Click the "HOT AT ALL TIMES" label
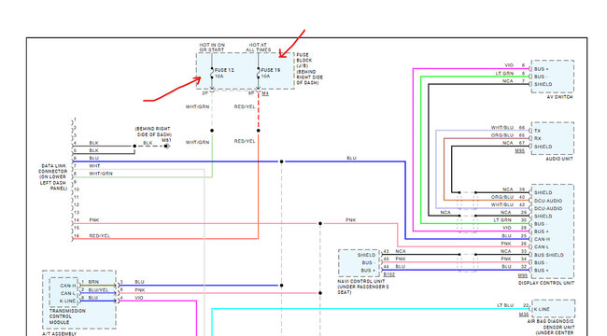607x336 pixels. [x=258, y=48]
